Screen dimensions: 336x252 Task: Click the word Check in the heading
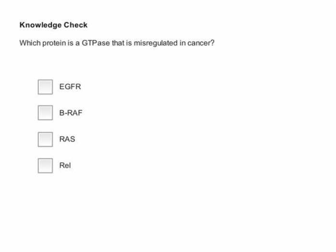[76, 25]
